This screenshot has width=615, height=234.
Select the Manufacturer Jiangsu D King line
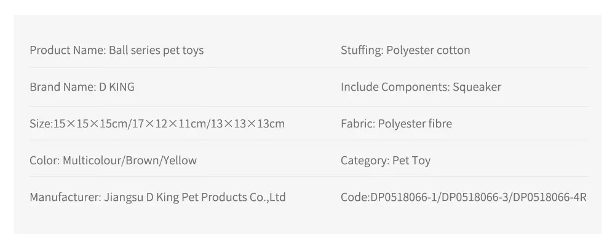click(x=157, y=197)
